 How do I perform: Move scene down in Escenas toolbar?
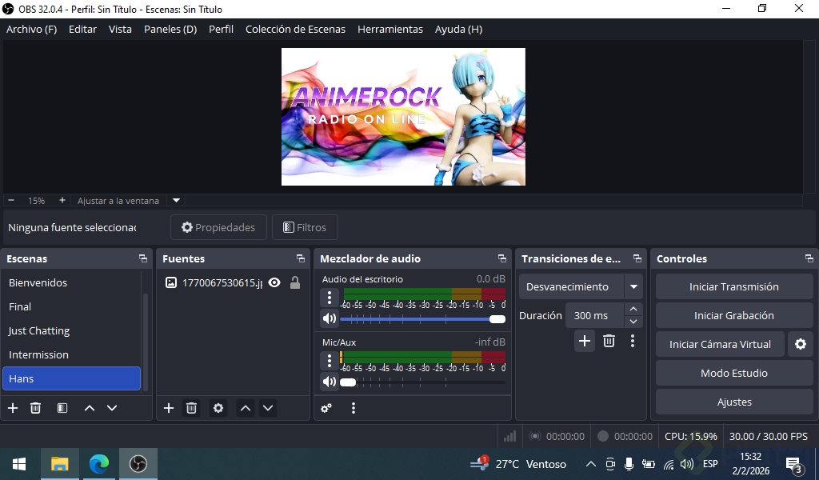coord(112,408)
